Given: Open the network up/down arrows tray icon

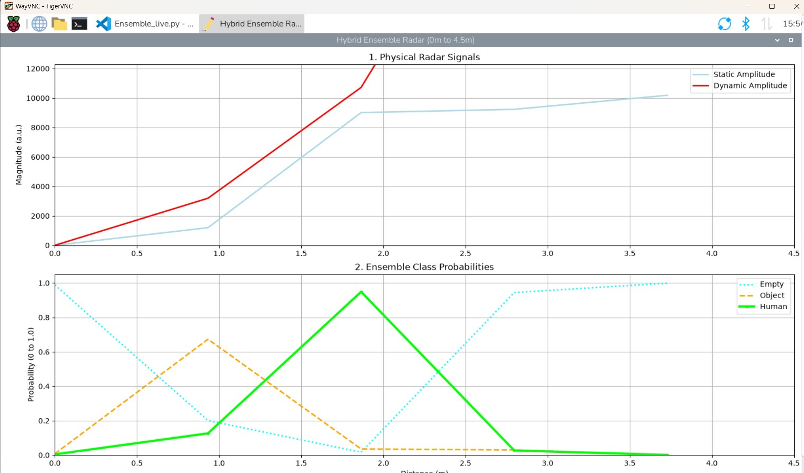Looking at the screenshot, I should (x=767, y=24).
